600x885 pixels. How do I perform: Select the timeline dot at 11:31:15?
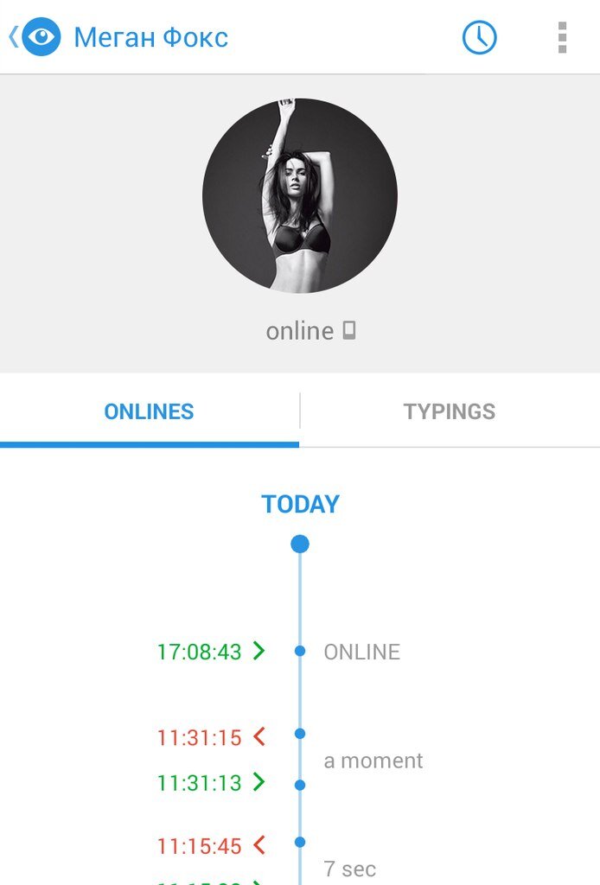click(300, 733)
